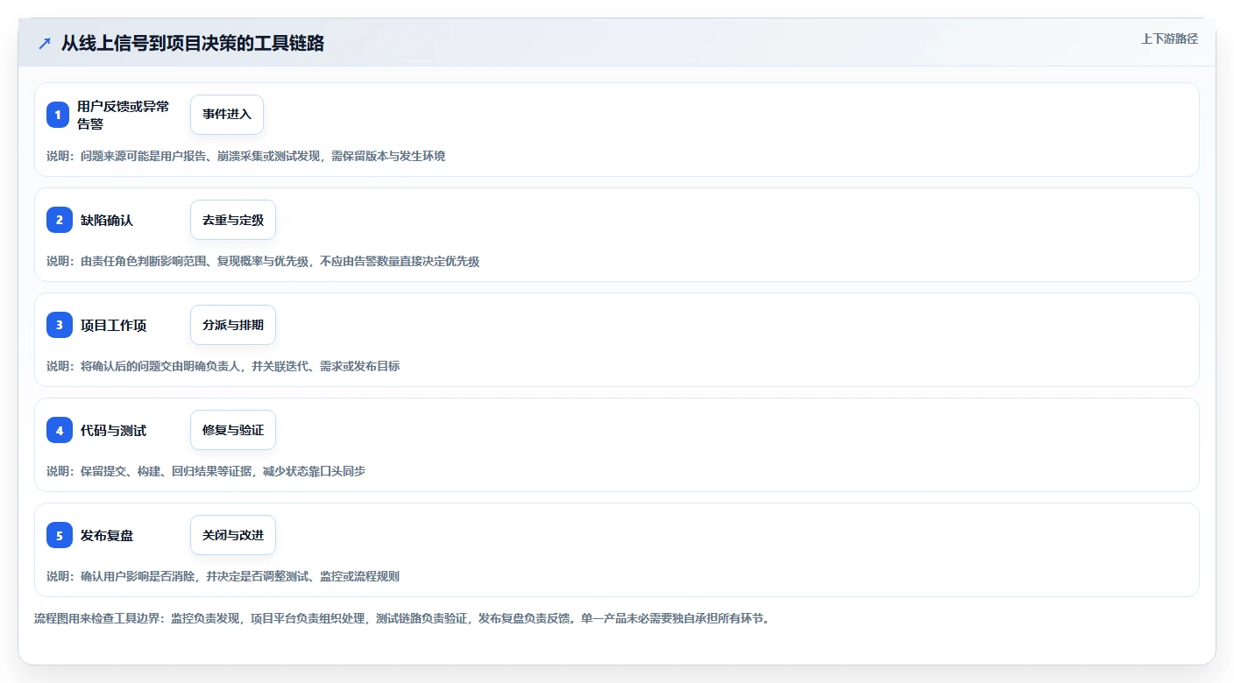Viewport: 1234px width, 683px height.
Task: Click the 上下游路径 label
Action: (1169, 39)
